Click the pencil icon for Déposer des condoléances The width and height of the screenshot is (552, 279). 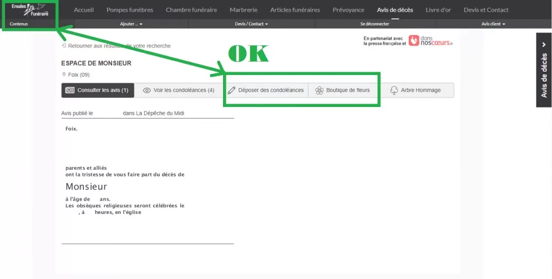pos(232,90)
